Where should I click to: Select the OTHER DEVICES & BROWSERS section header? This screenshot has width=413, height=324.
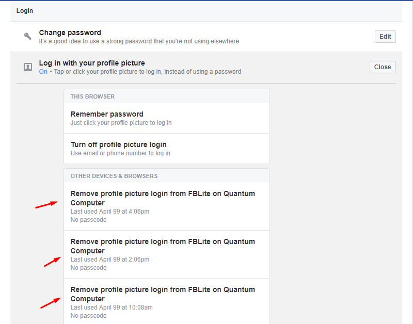(x=114, y=176)
